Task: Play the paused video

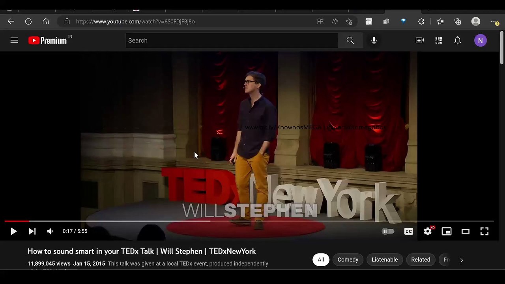Action: pos(13,231)
